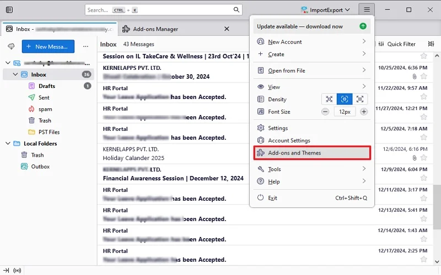Click scroll-up arrow of message list
Viewport: 441px width, 275px height.
[437, 56]
